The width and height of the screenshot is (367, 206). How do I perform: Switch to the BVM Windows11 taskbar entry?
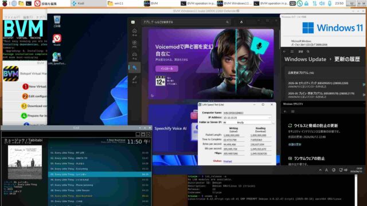click(234, 3)
